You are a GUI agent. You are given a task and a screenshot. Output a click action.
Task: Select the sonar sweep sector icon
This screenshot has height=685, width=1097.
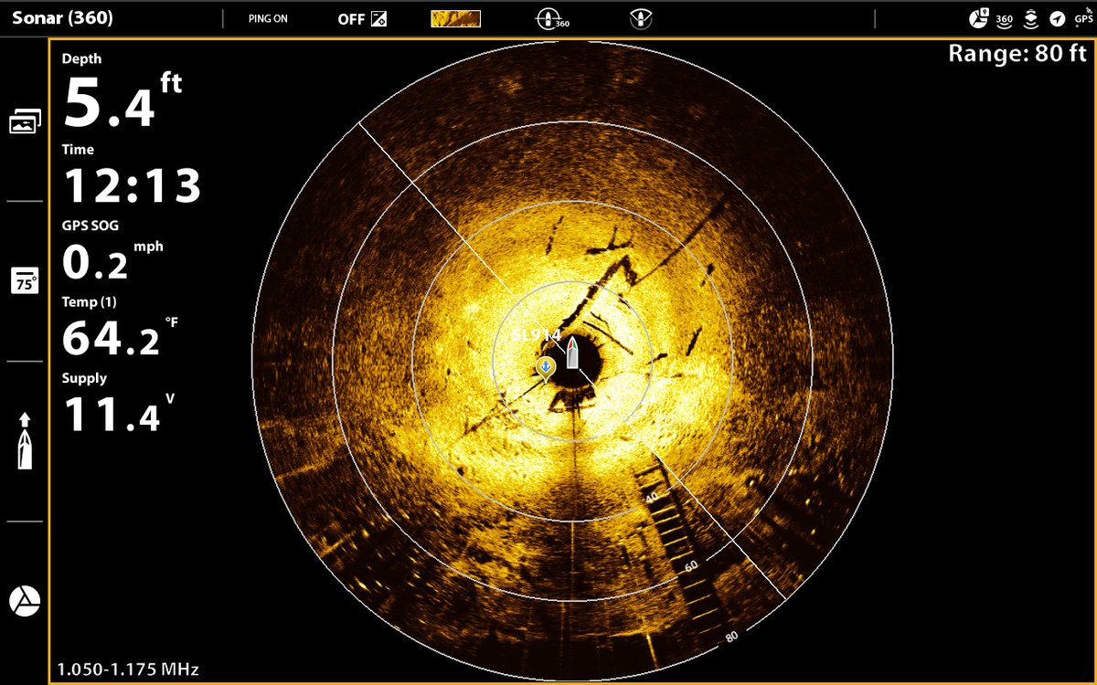point(641,18)
